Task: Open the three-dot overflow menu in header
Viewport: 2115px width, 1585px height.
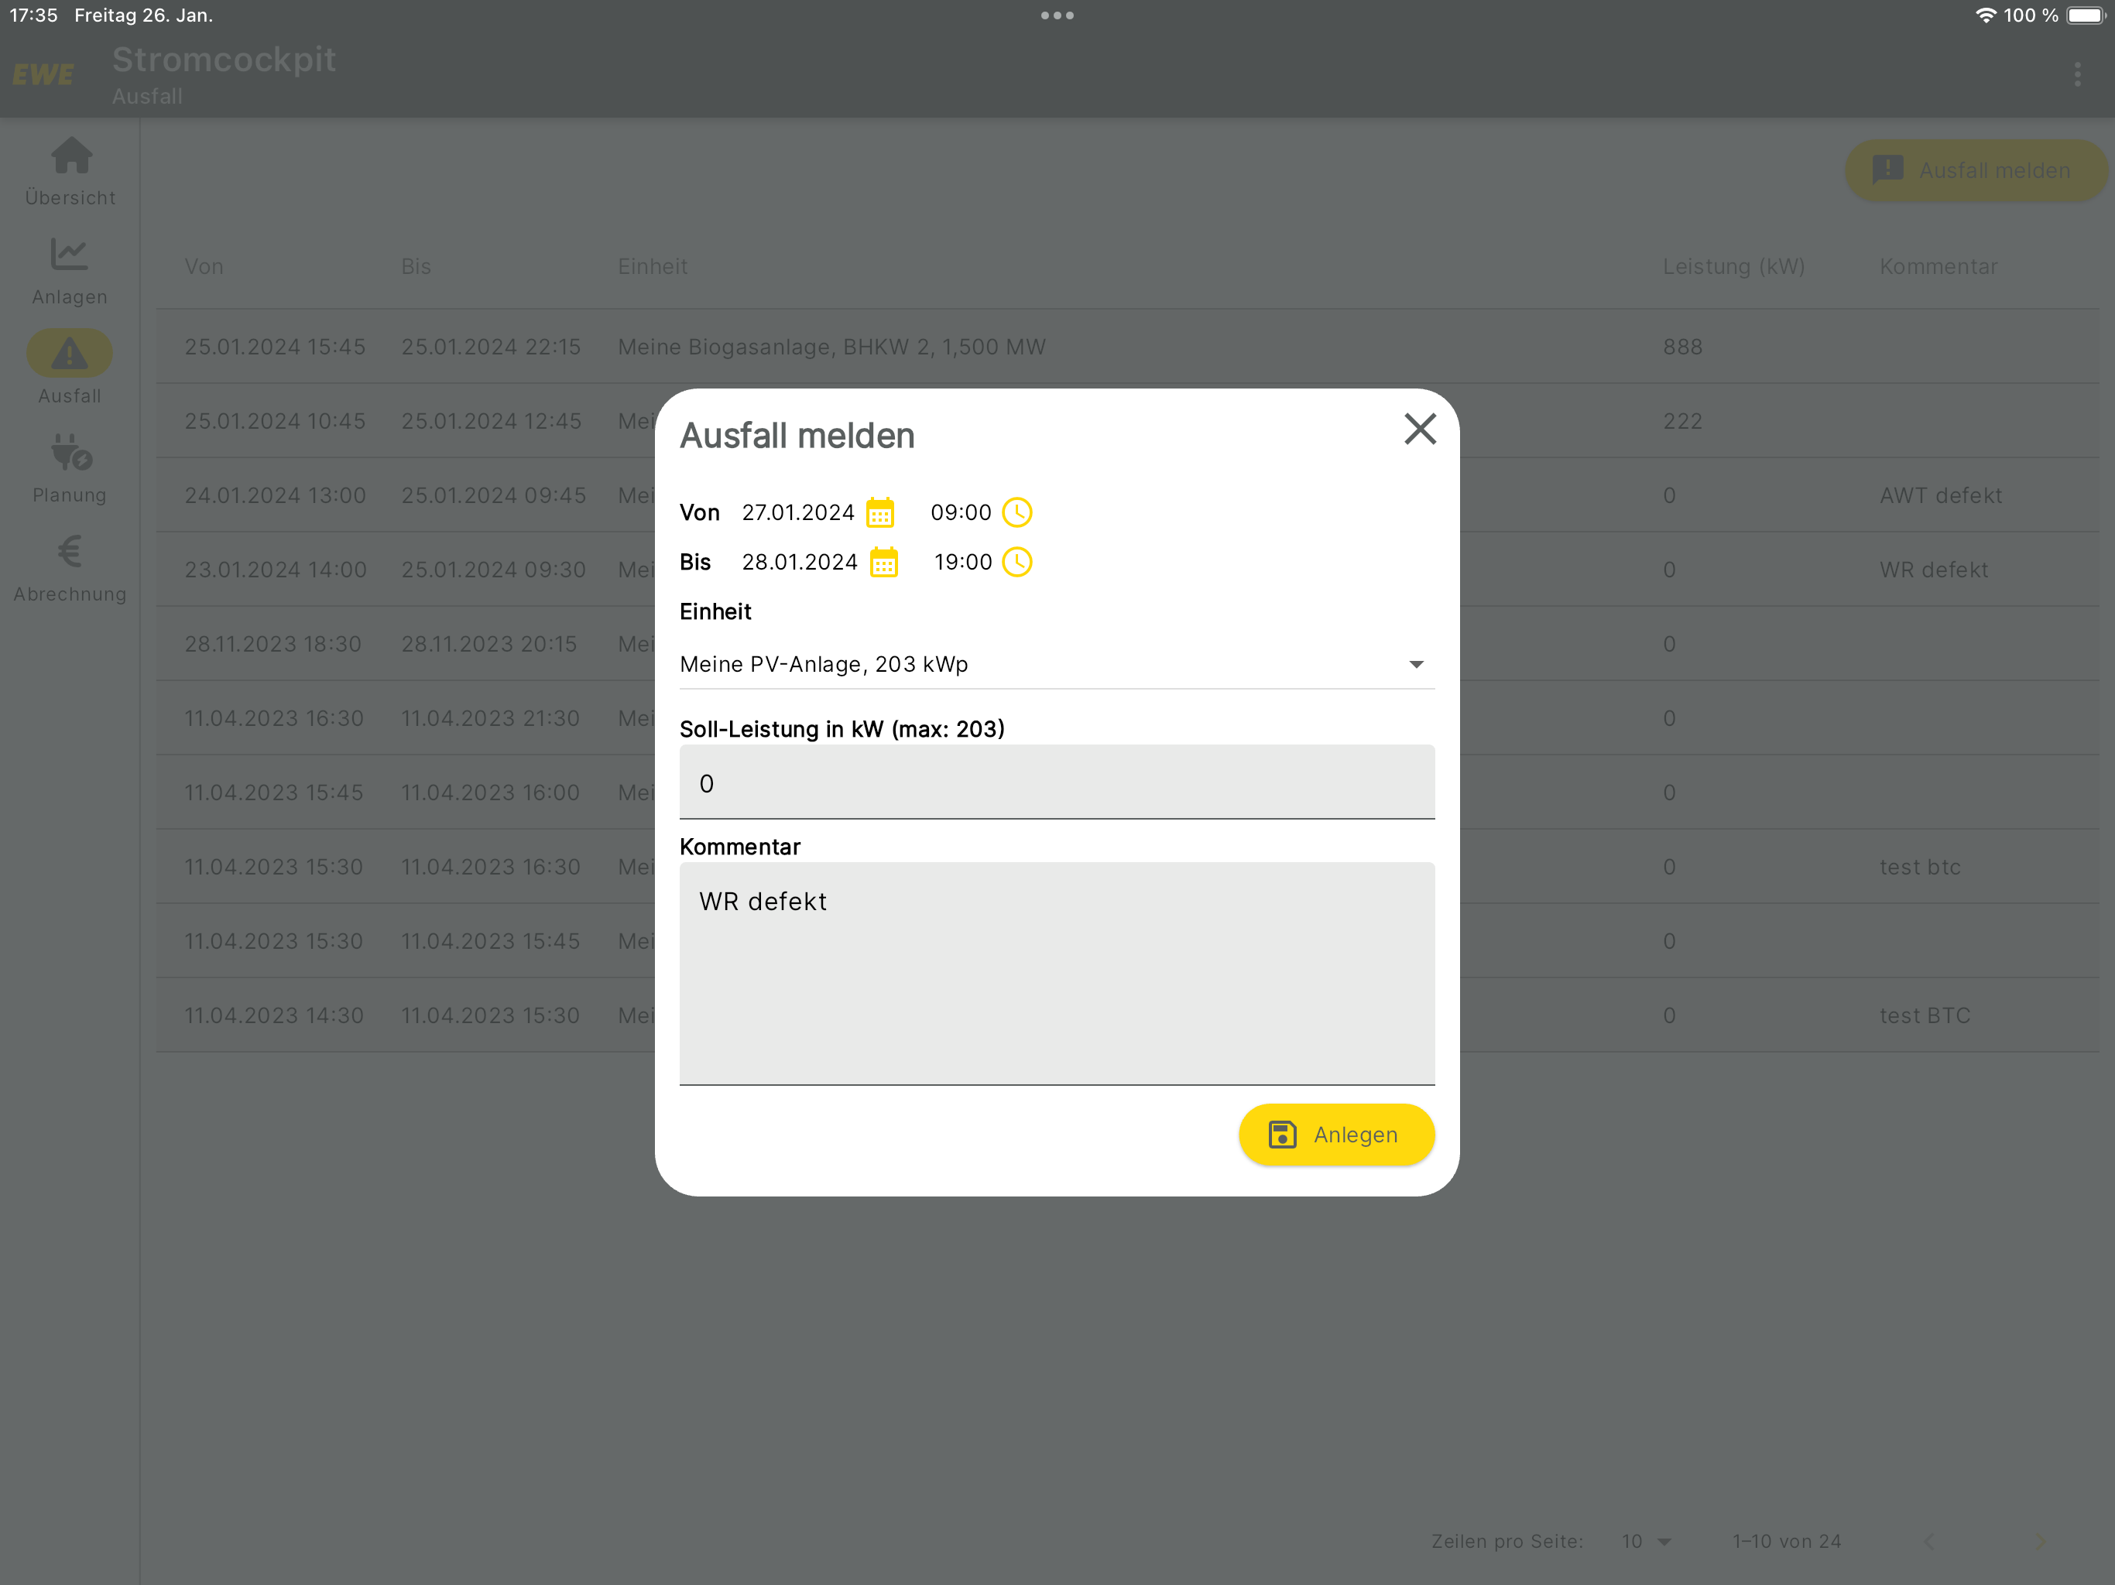Action: click(x=2077, y=74)
